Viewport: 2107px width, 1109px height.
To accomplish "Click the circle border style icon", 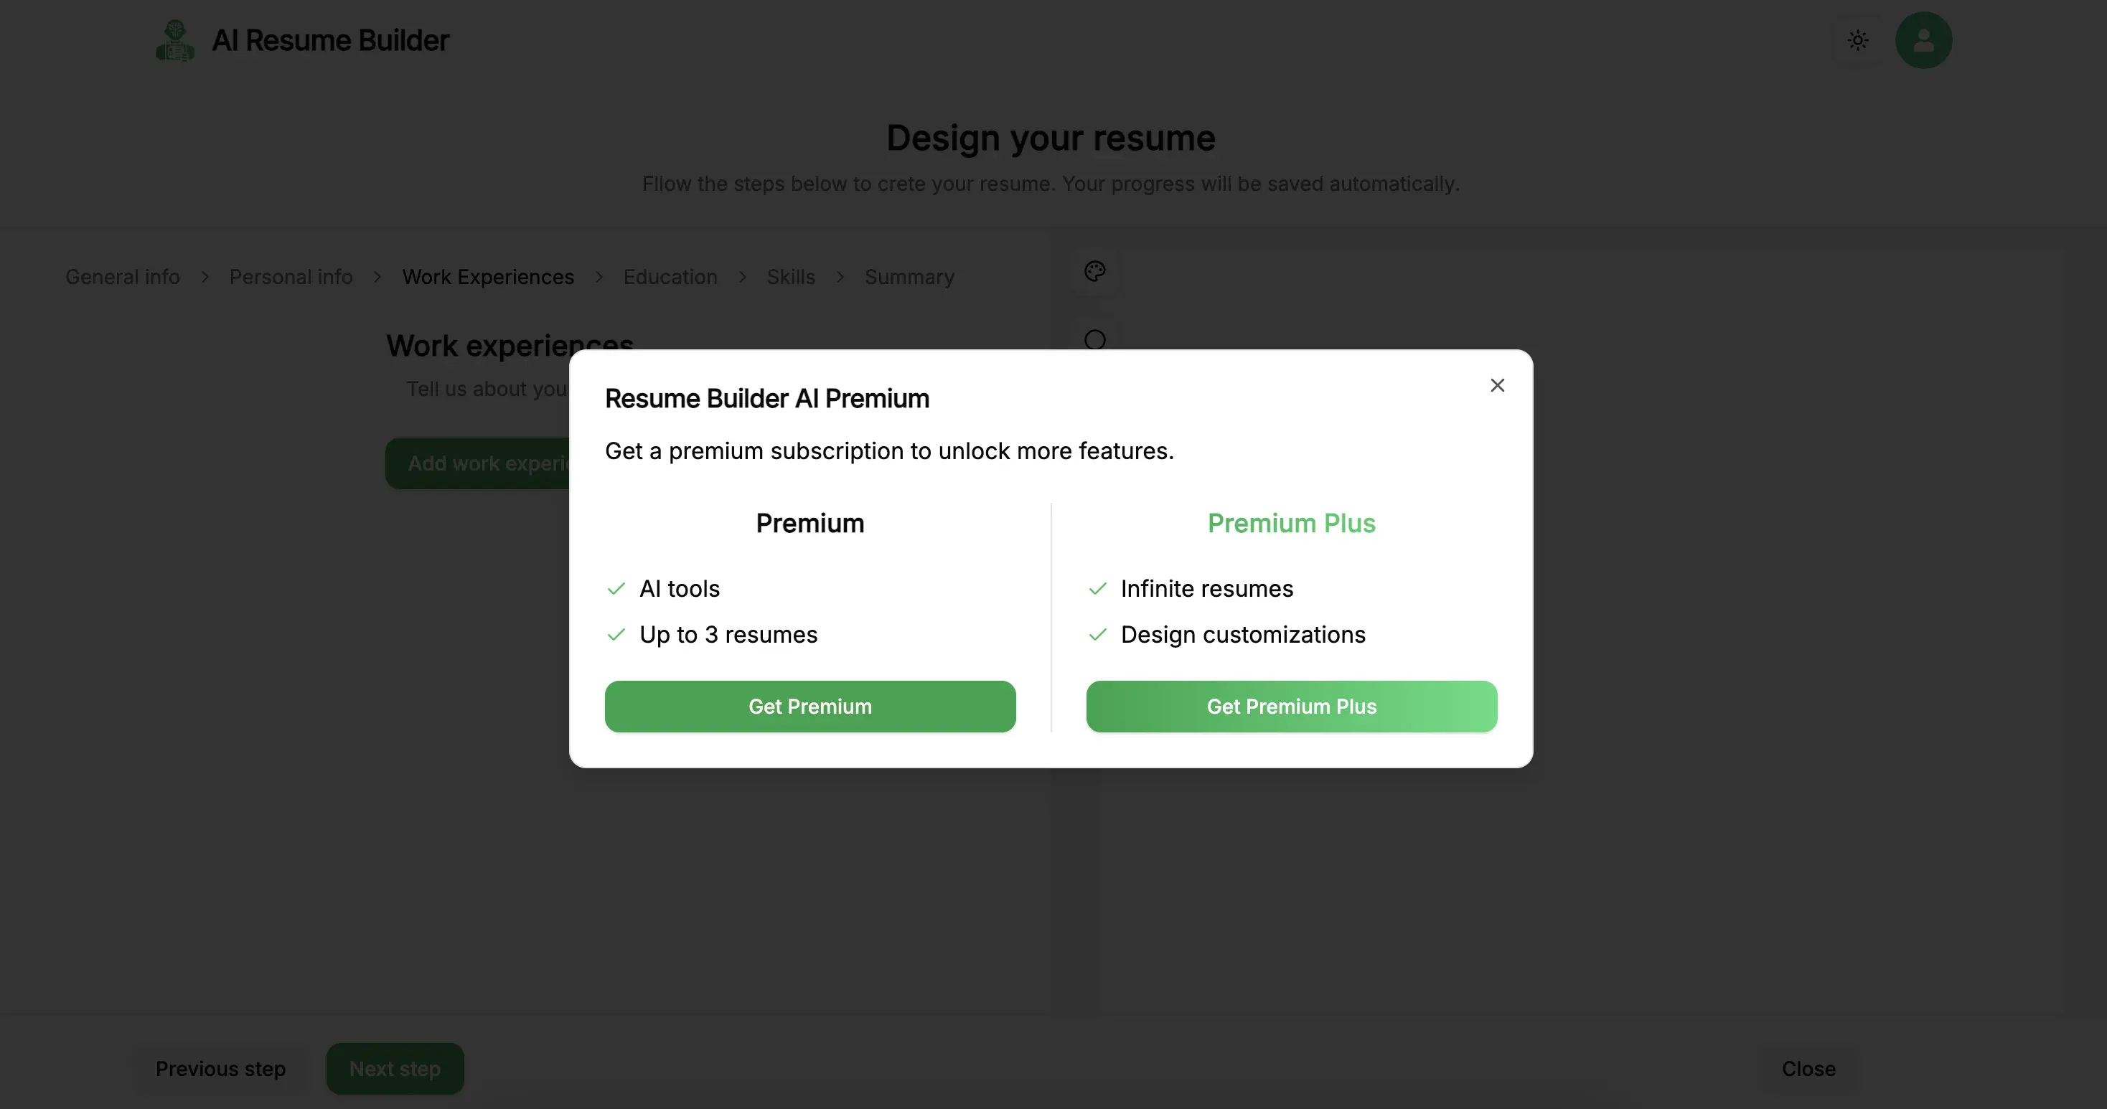I will [x=1094, y=339].
